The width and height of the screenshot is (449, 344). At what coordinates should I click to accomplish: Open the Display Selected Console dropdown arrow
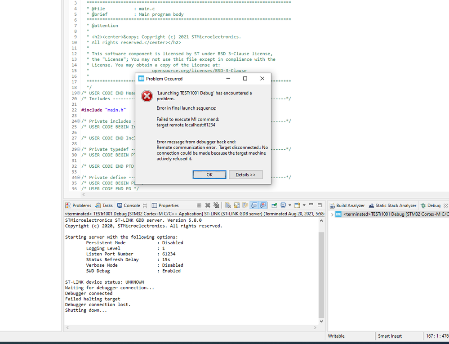290,206
